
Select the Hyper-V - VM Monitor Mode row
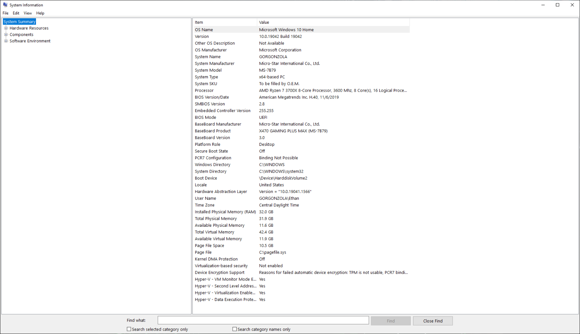(301, 279)
